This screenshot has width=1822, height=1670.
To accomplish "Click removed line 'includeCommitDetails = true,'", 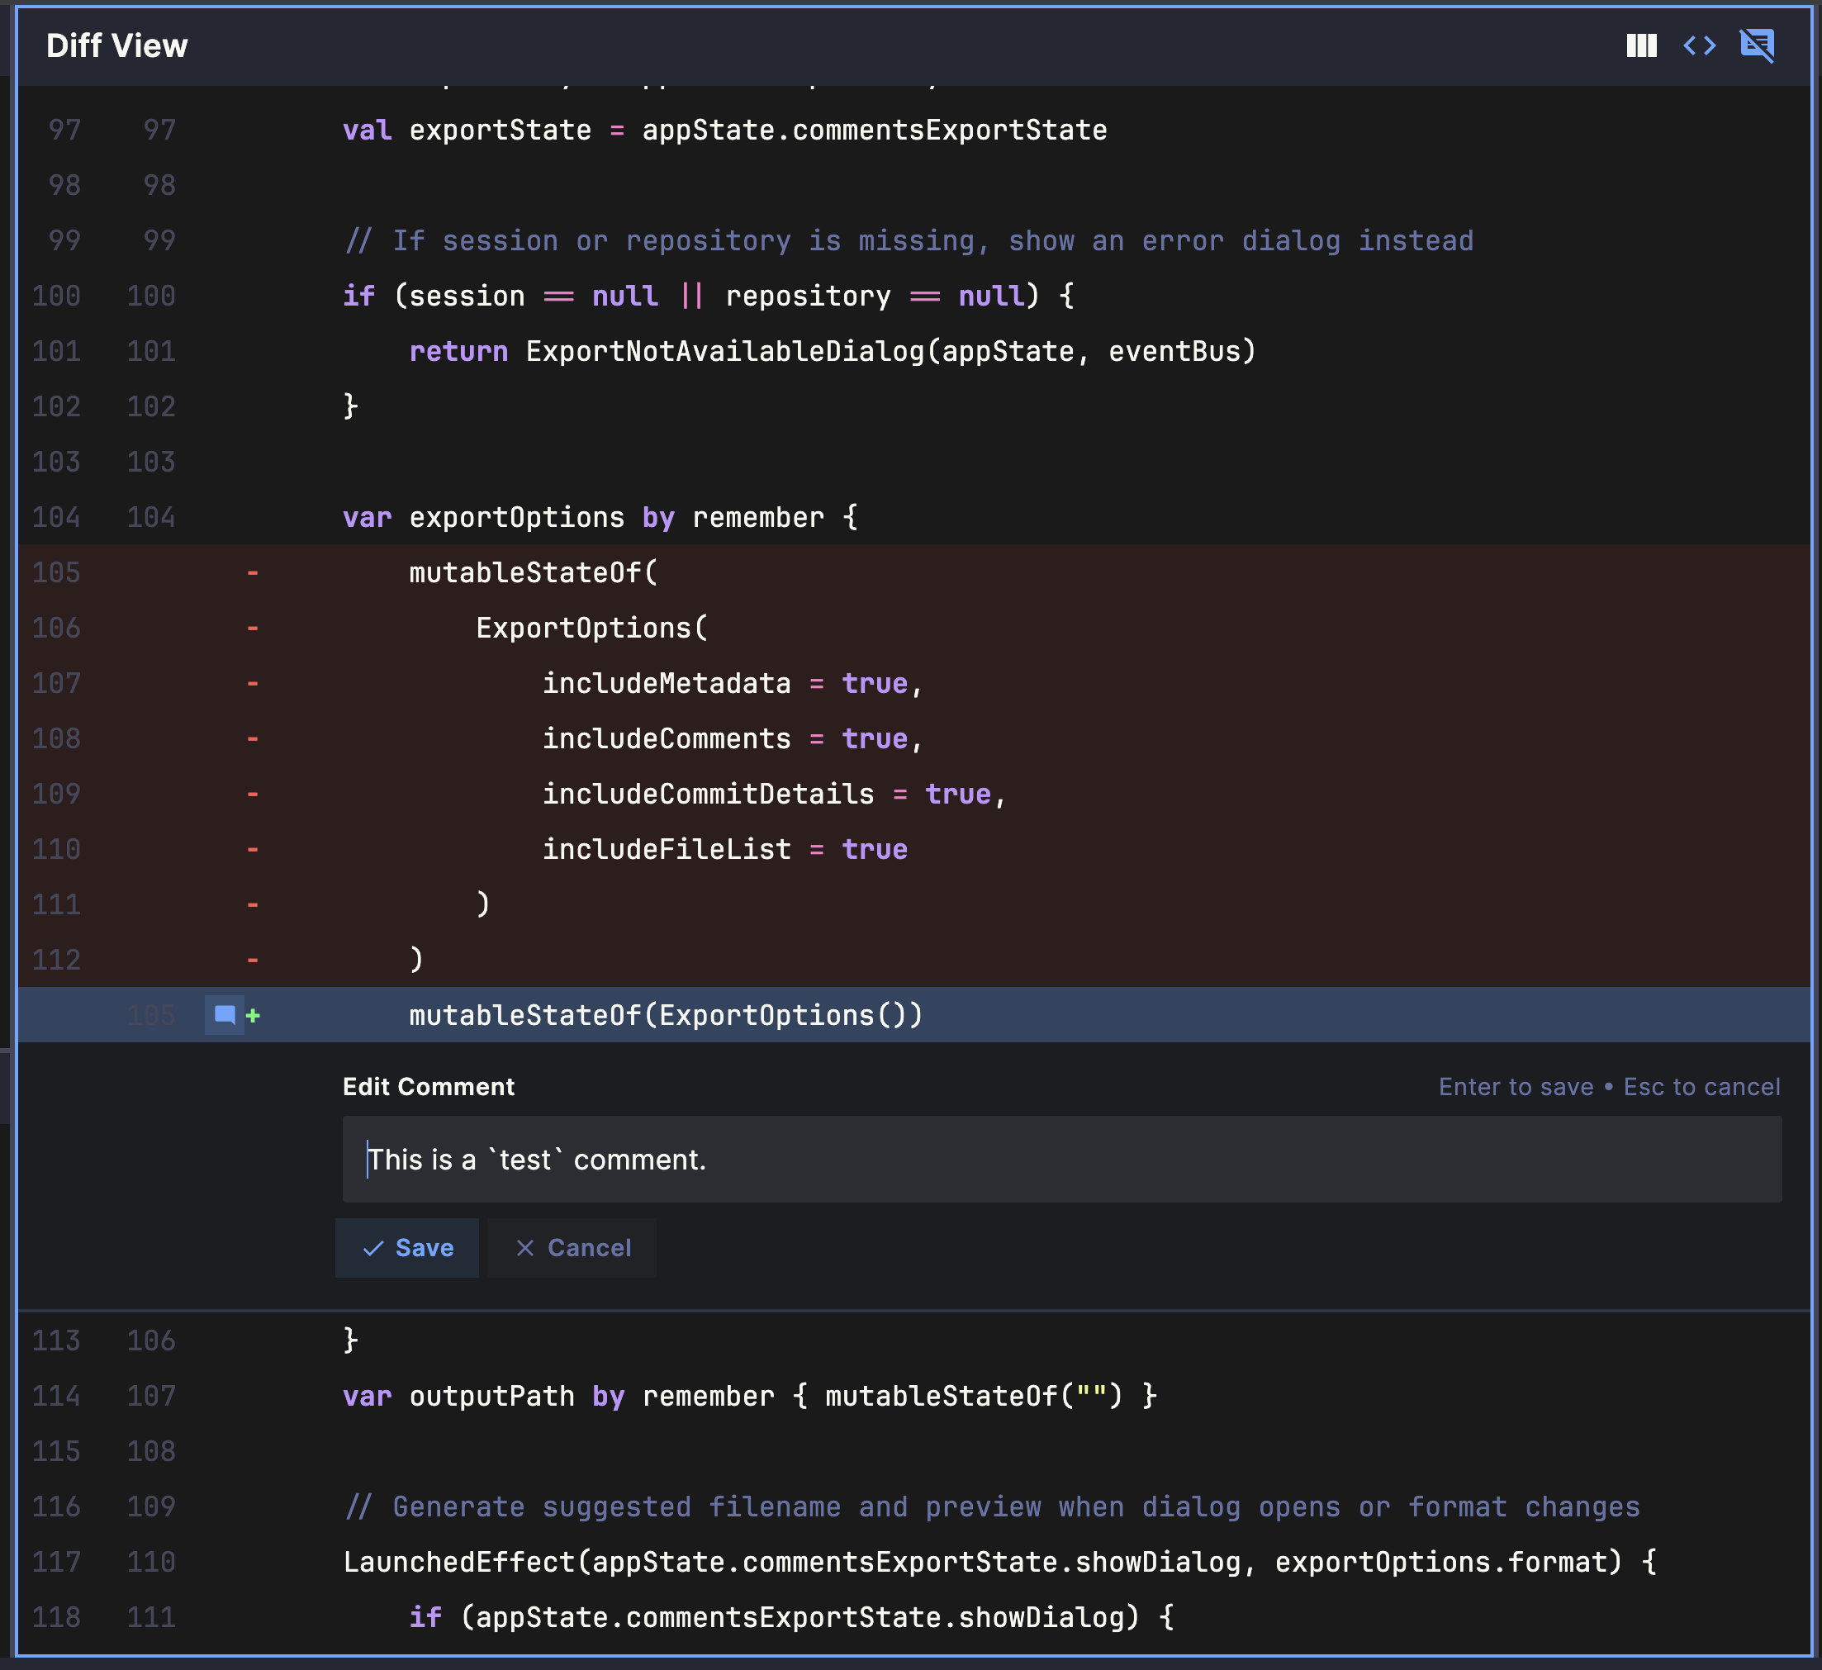I will [913, 795].
